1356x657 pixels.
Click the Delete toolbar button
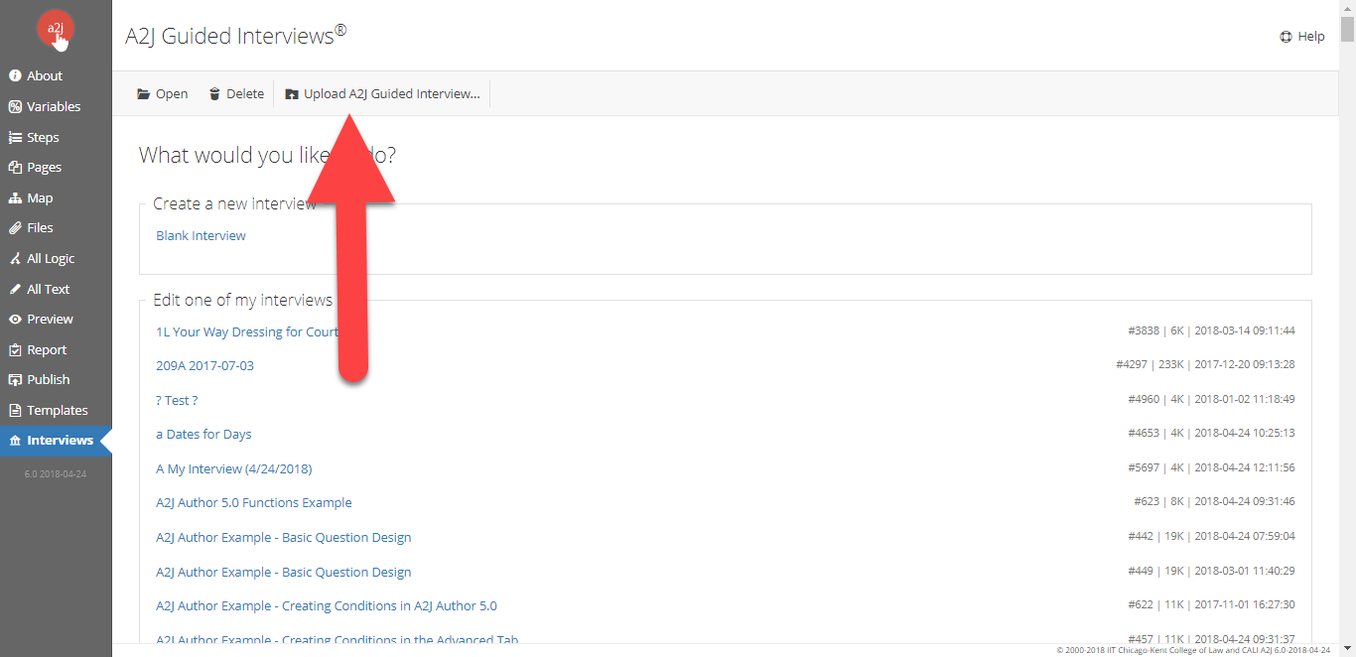pyautogui.click(x=236, y=93)
